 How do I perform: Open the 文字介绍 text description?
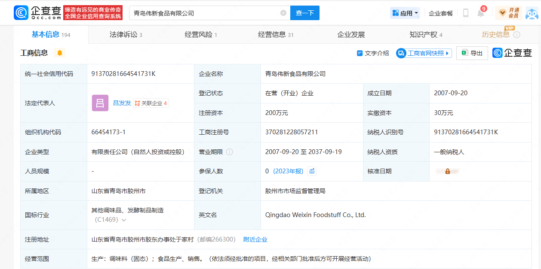[x=373, y=53]
